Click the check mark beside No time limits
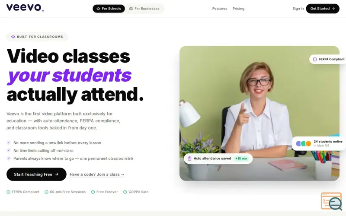The image size is (346, 216). click(x=9, y=150)
